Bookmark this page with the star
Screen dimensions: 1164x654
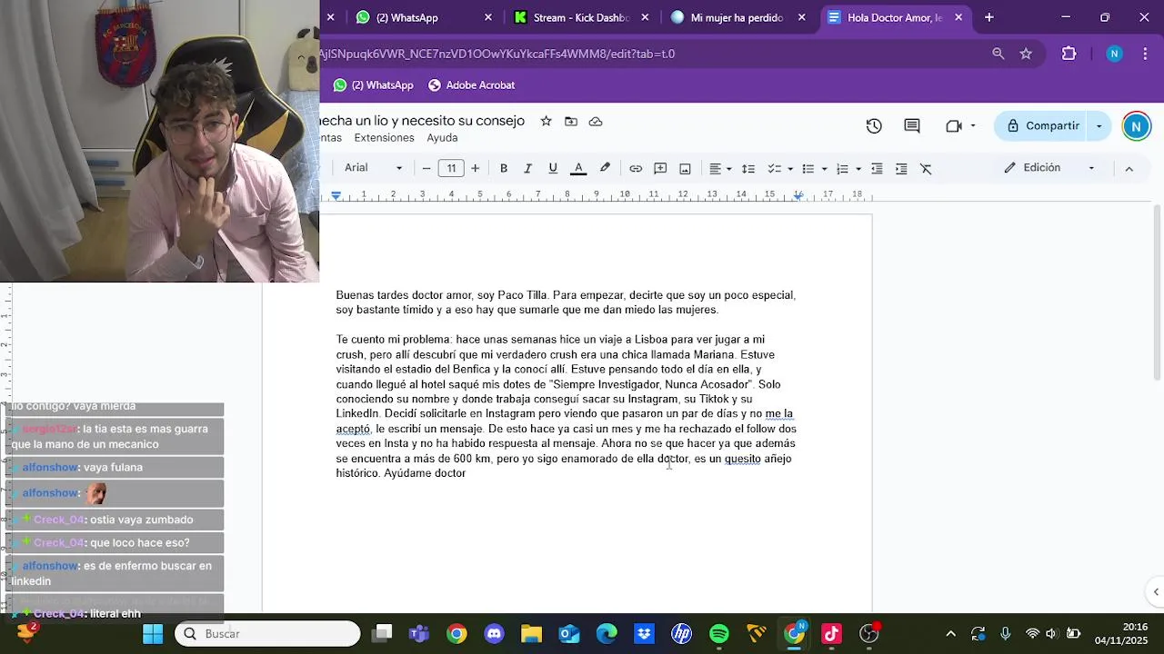coord(1026,54)
